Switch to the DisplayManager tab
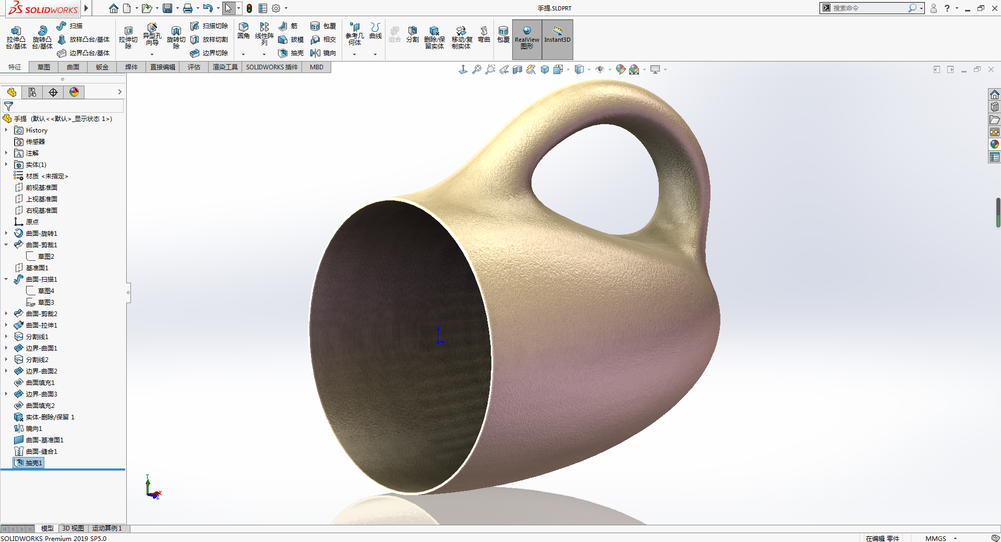 pos(74,92)
